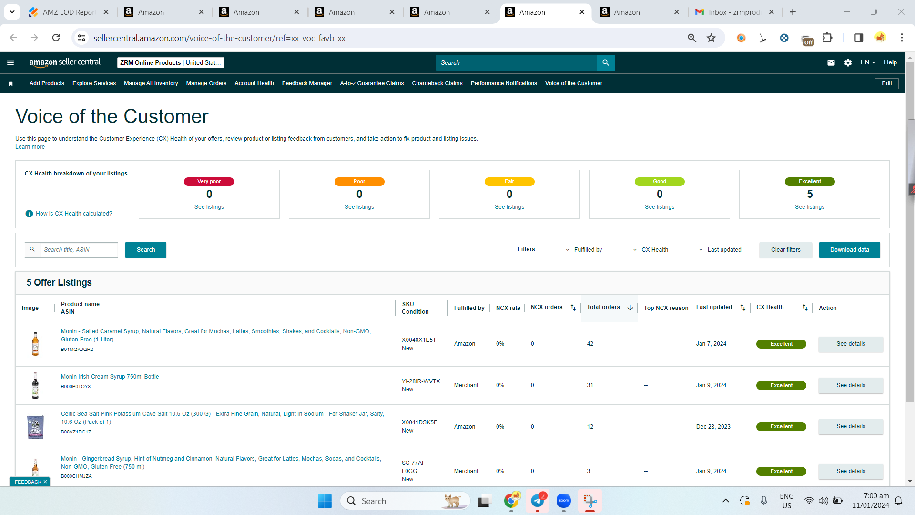Open See listings under Excellent
915x515 pixels.
tap(809, 207)
